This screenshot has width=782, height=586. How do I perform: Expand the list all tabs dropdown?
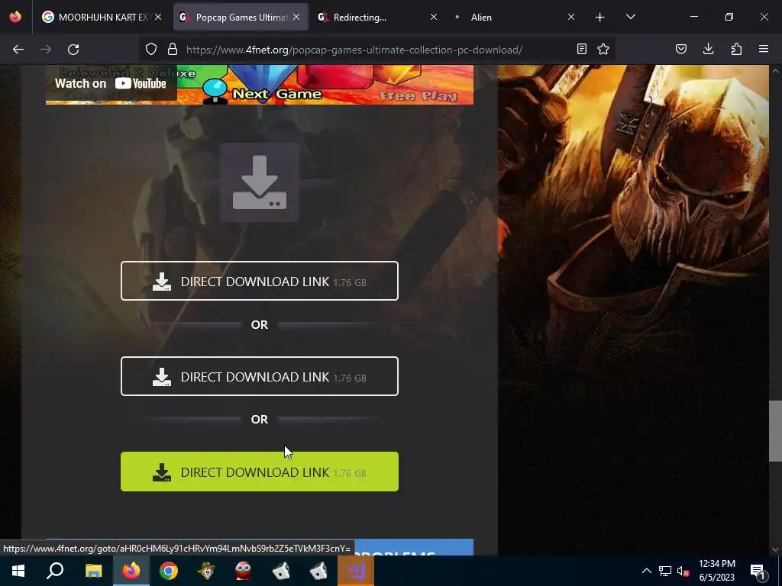point(630,18)
